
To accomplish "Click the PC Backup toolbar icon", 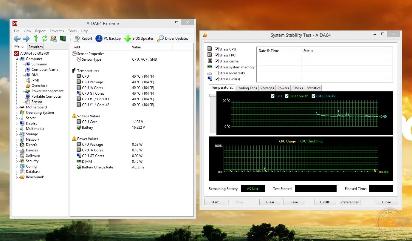I will [x=99, y=39].
